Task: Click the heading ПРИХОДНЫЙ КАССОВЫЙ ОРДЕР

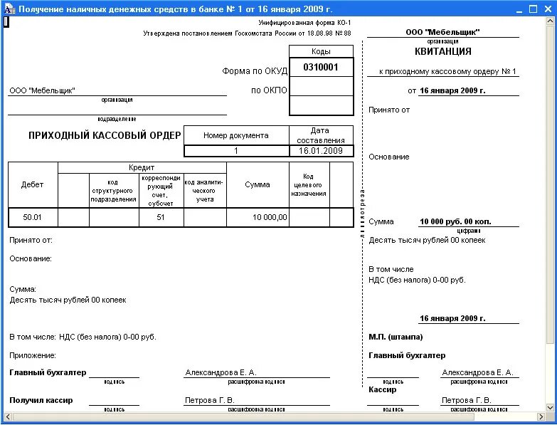Action: click(x=105, y=135)
